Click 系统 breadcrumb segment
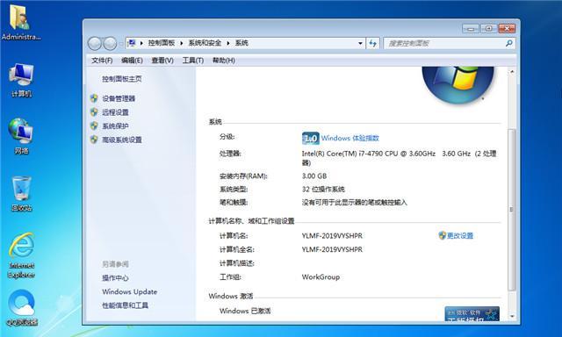The width and height of the screenshot is (562, 337). 241,43
